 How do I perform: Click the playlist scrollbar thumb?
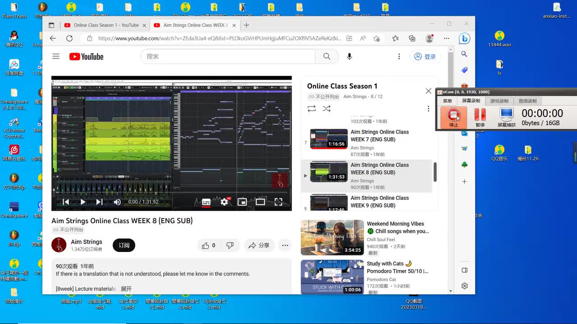click(435, 172)
